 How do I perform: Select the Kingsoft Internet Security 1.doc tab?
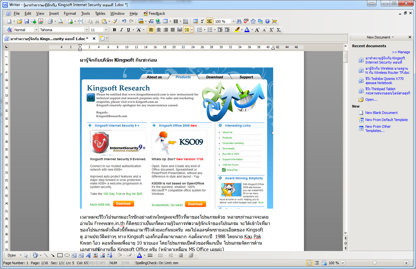point(49,39)
